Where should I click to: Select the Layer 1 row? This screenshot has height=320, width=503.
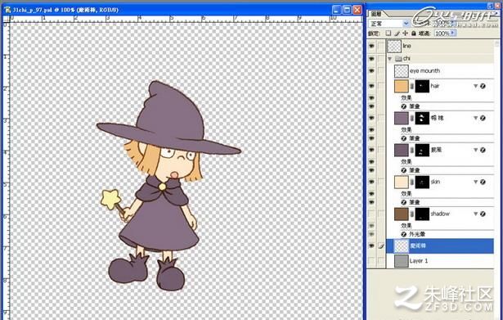pyautogui.click(x=440, y=261)
